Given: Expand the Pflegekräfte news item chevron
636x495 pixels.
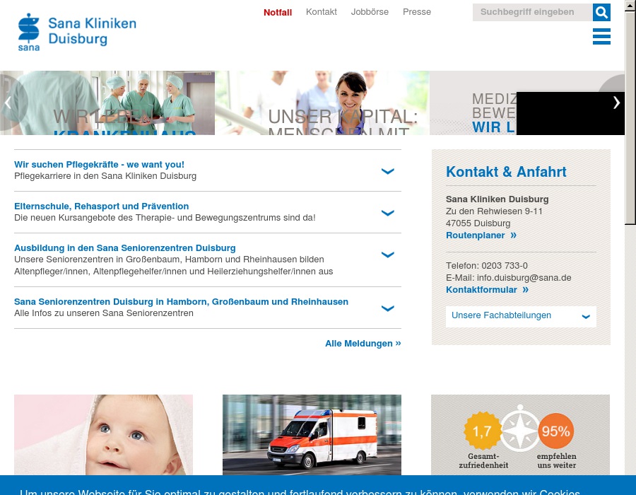Looking at the screenshot, I should [x=387, y=170].
